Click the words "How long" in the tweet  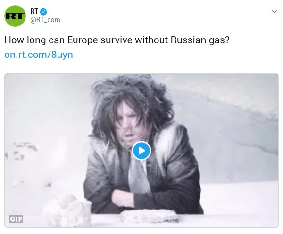pyautogui.click(x=25, y=40)
